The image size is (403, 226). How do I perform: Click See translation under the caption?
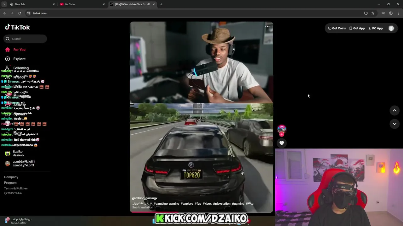point(143,207)
